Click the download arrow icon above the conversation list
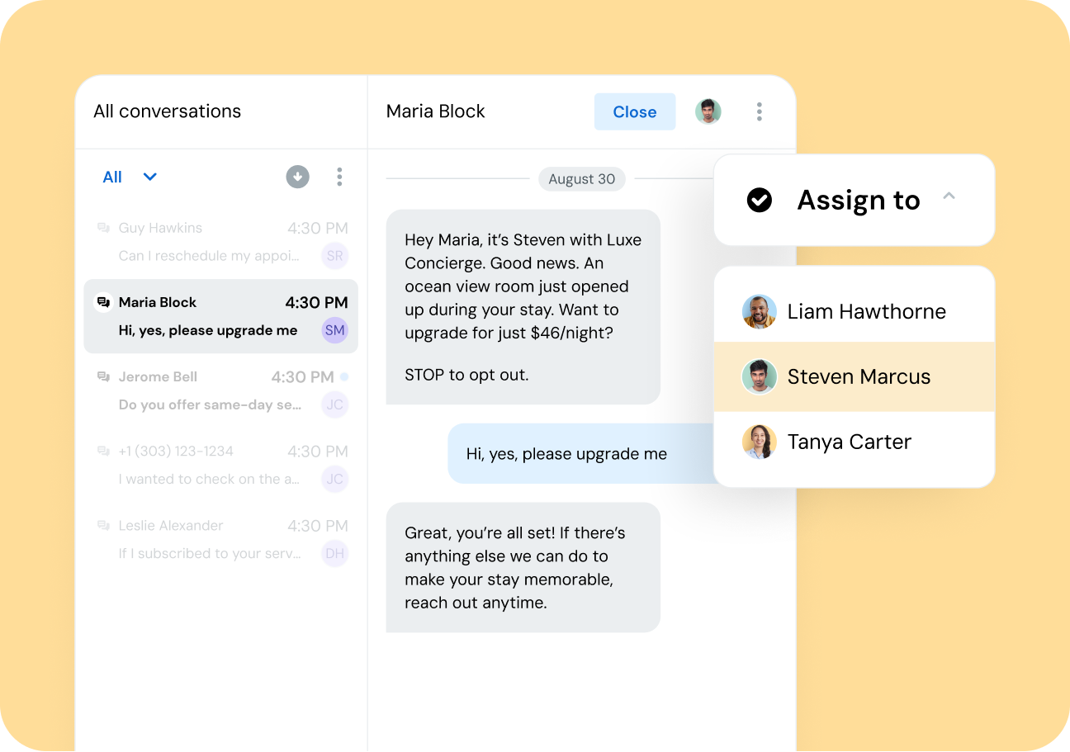 (297, 177)
